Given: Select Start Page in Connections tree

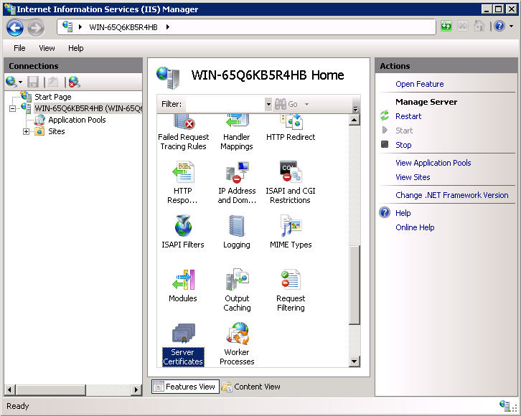Looking at the screenshot, I should 53,97.
